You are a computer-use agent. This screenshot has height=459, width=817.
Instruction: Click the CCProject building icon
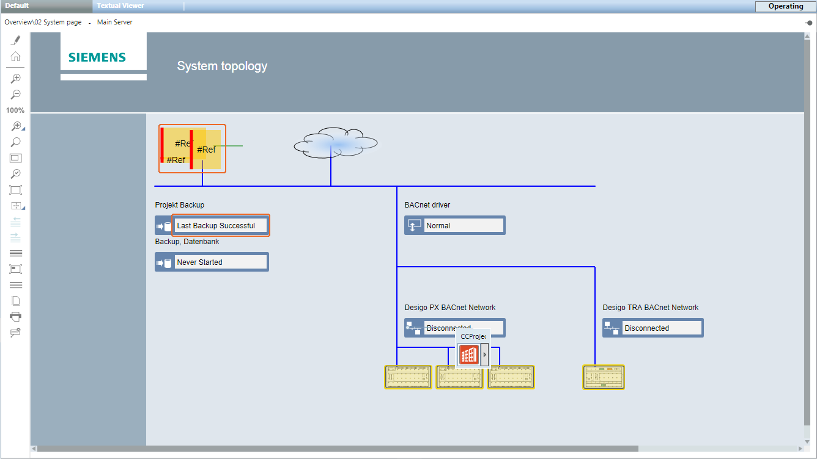point(468,354)
